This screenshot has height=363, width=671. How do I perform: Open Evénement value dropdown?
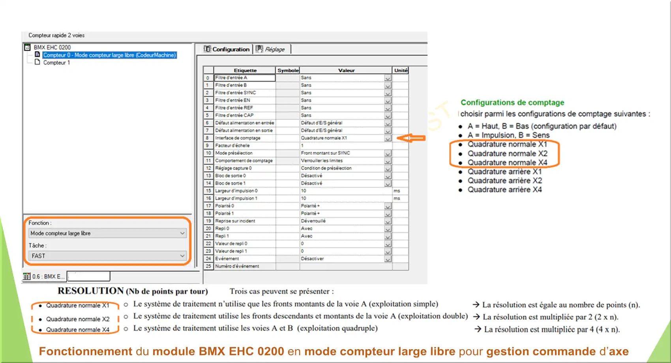pos(388,259)
